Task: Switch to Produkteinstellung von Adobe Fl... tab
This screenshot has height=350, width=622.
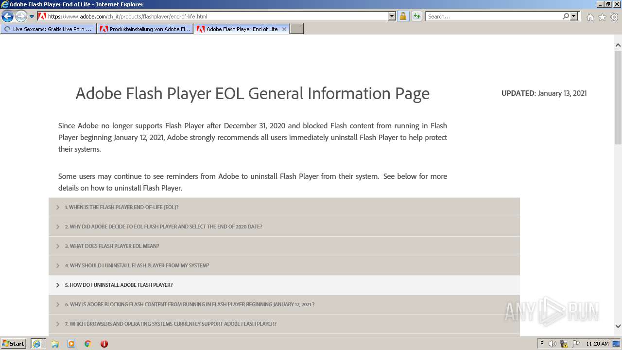Action: pyautogui.click(x=145, y=29)
